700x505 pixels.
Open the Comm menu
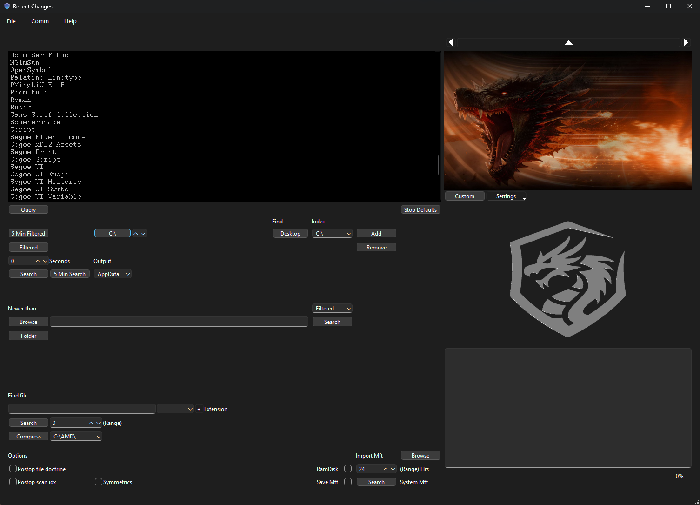(x=40, y=21)
